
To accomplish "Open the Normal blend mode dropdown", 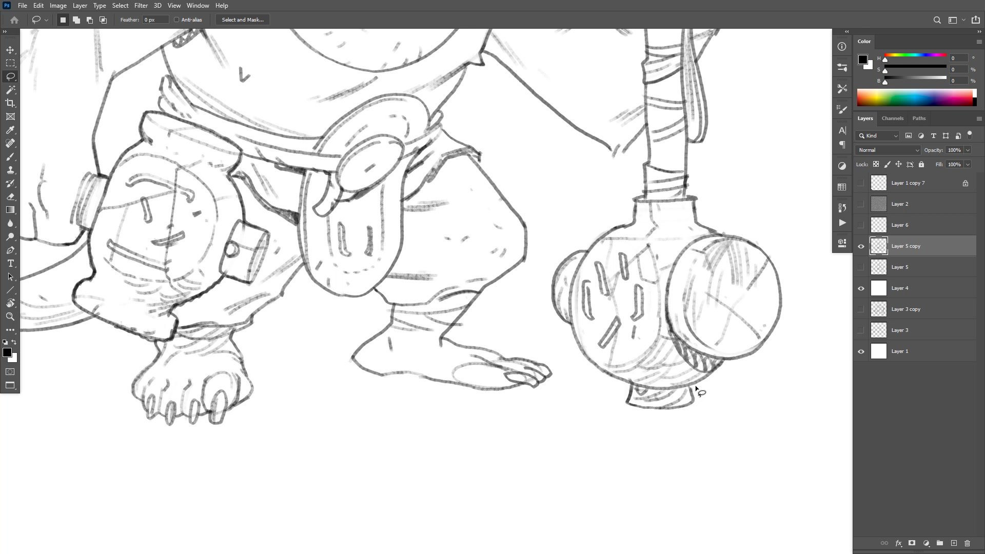I will (x=888, y=150).
